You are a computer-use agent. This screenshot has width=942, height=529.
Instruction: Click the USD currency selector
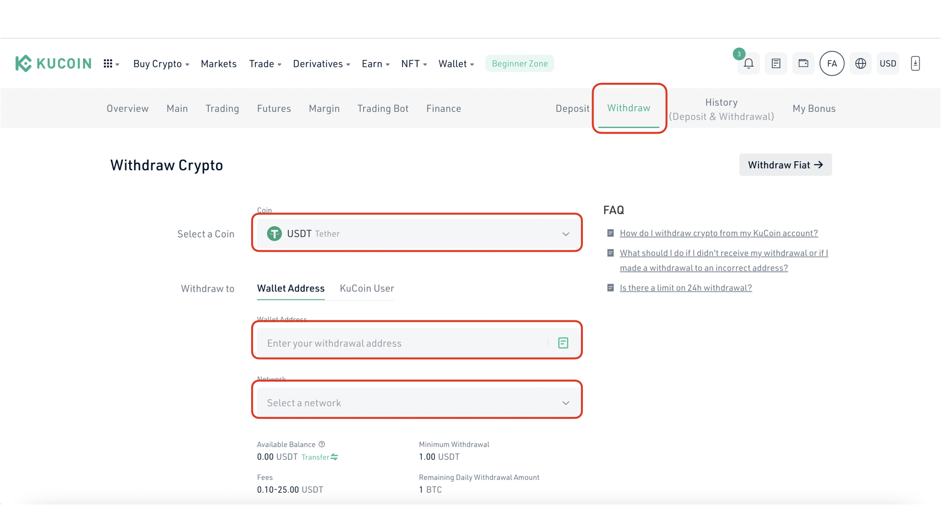pos(888,63)
